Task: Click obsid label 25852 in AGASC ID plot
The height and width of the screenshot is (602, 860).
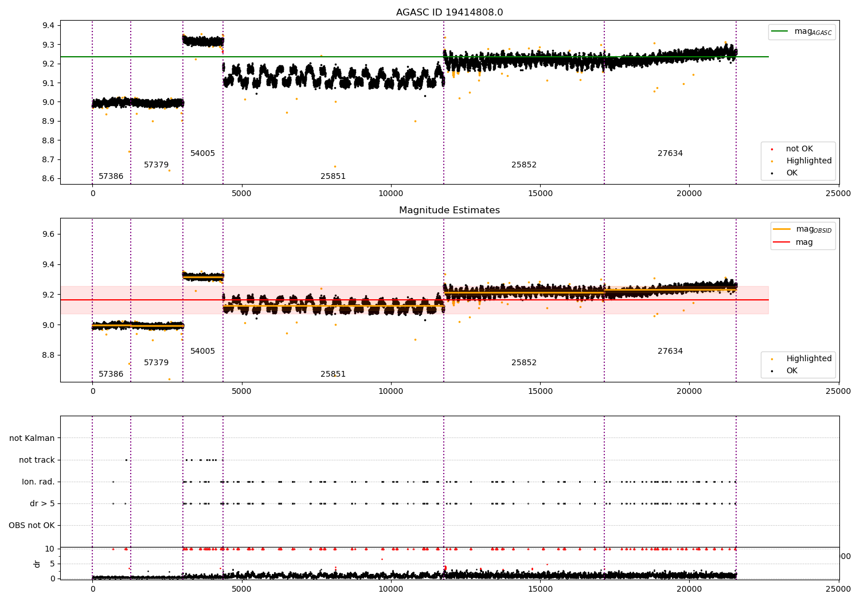Action: point(524,165)
